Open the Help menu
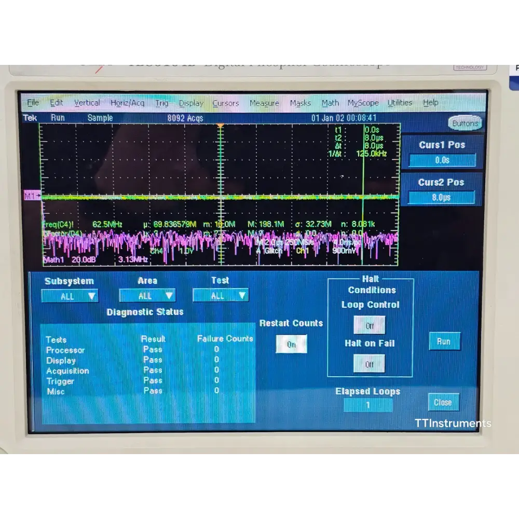 coord(430,103)
